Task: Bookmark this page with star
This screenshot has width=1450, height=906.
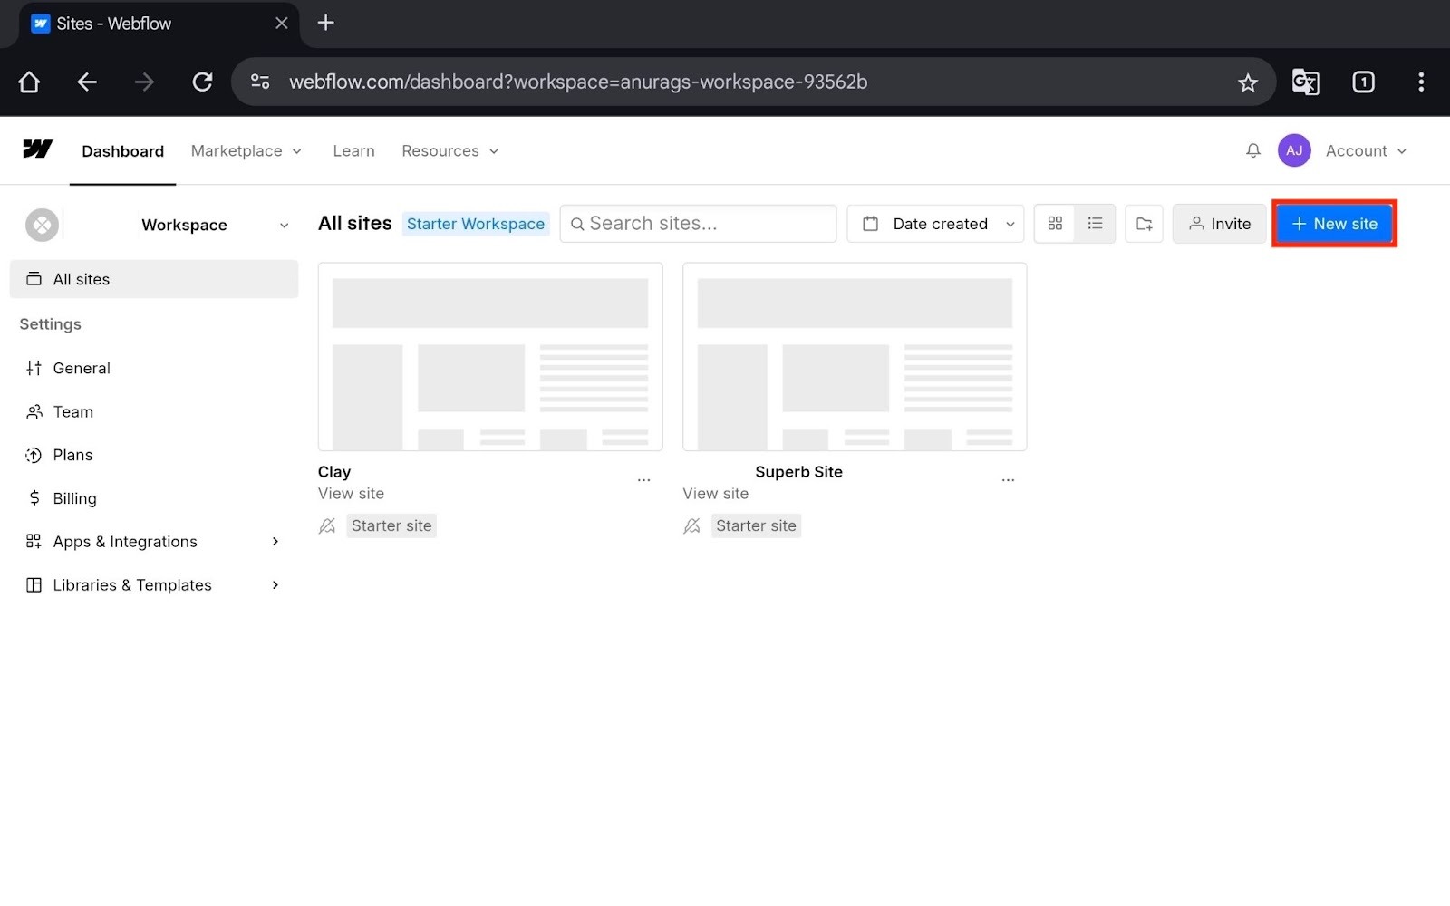Action: point(1248,83)
